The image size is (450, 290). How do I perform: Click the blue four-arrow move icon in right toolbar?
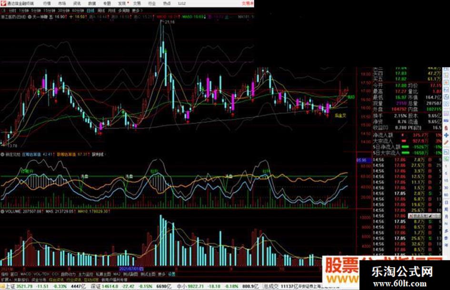tap(446, 135)
